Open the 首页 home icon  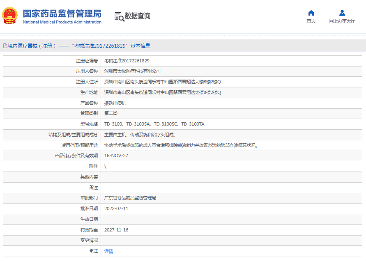(311, 13)
